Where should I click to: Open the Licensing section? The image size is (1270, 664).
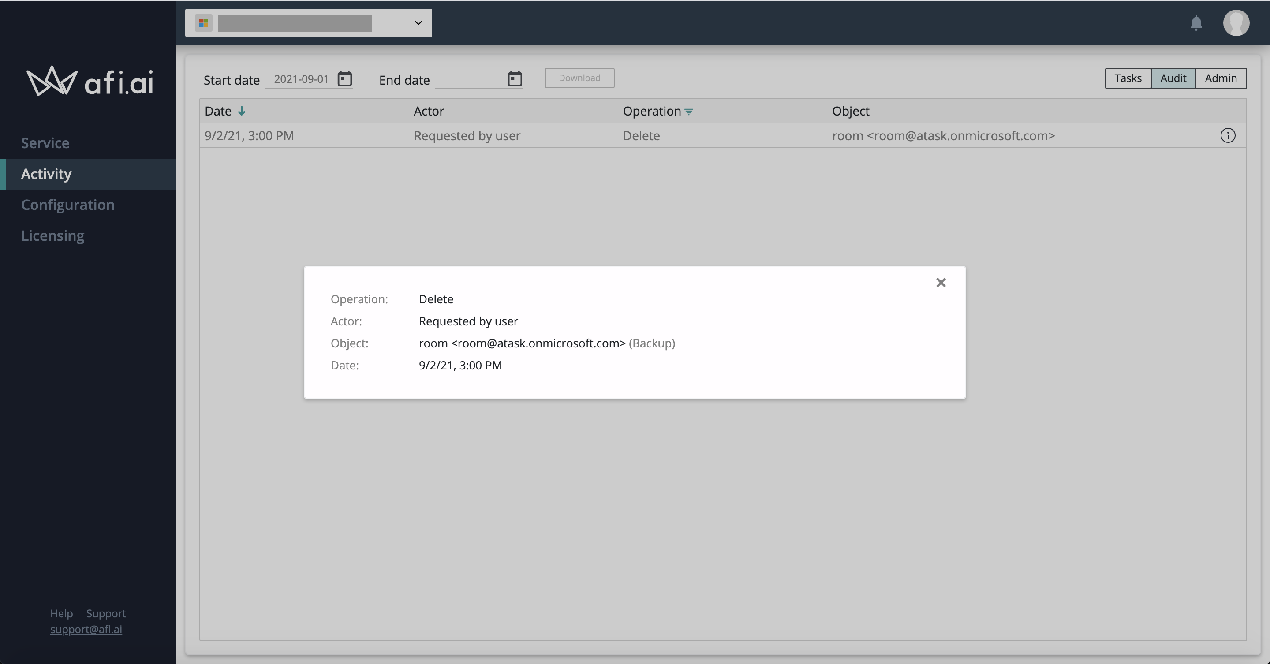[53, 235]
